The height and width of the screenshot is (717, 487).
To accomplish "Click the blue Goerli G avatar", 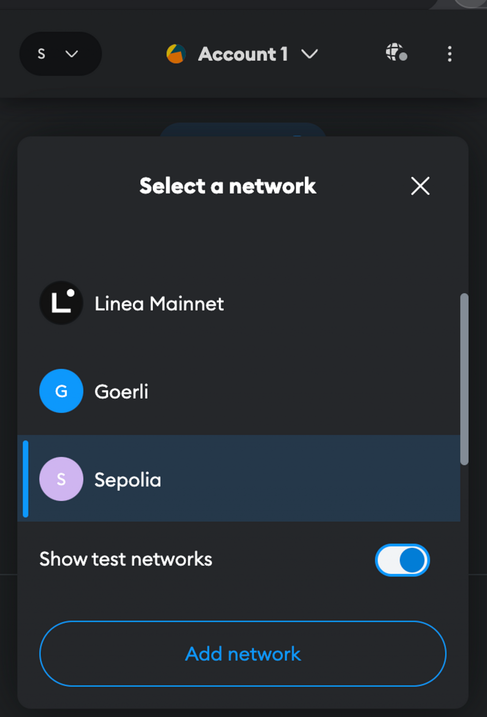I will point(61,391).
